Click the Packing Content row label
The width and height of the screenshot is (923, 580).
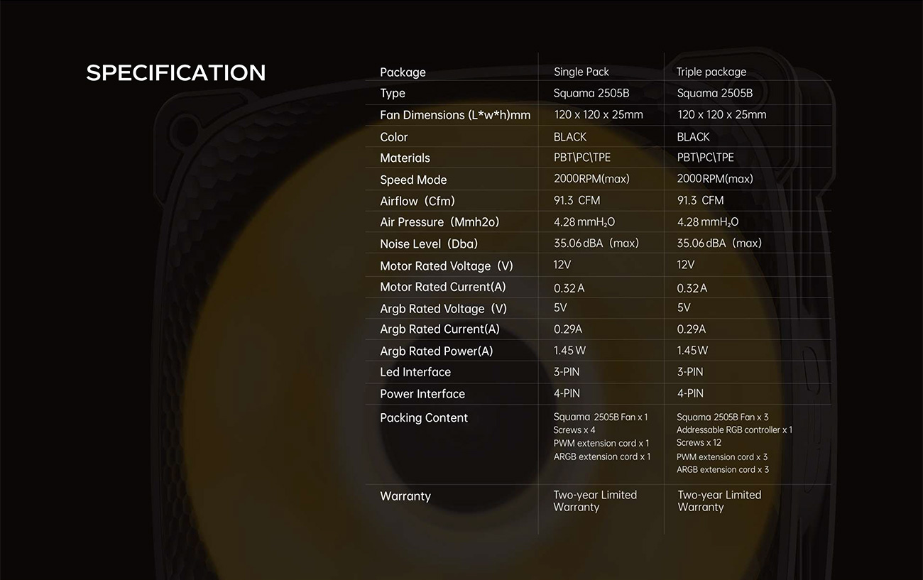[423, 418]
